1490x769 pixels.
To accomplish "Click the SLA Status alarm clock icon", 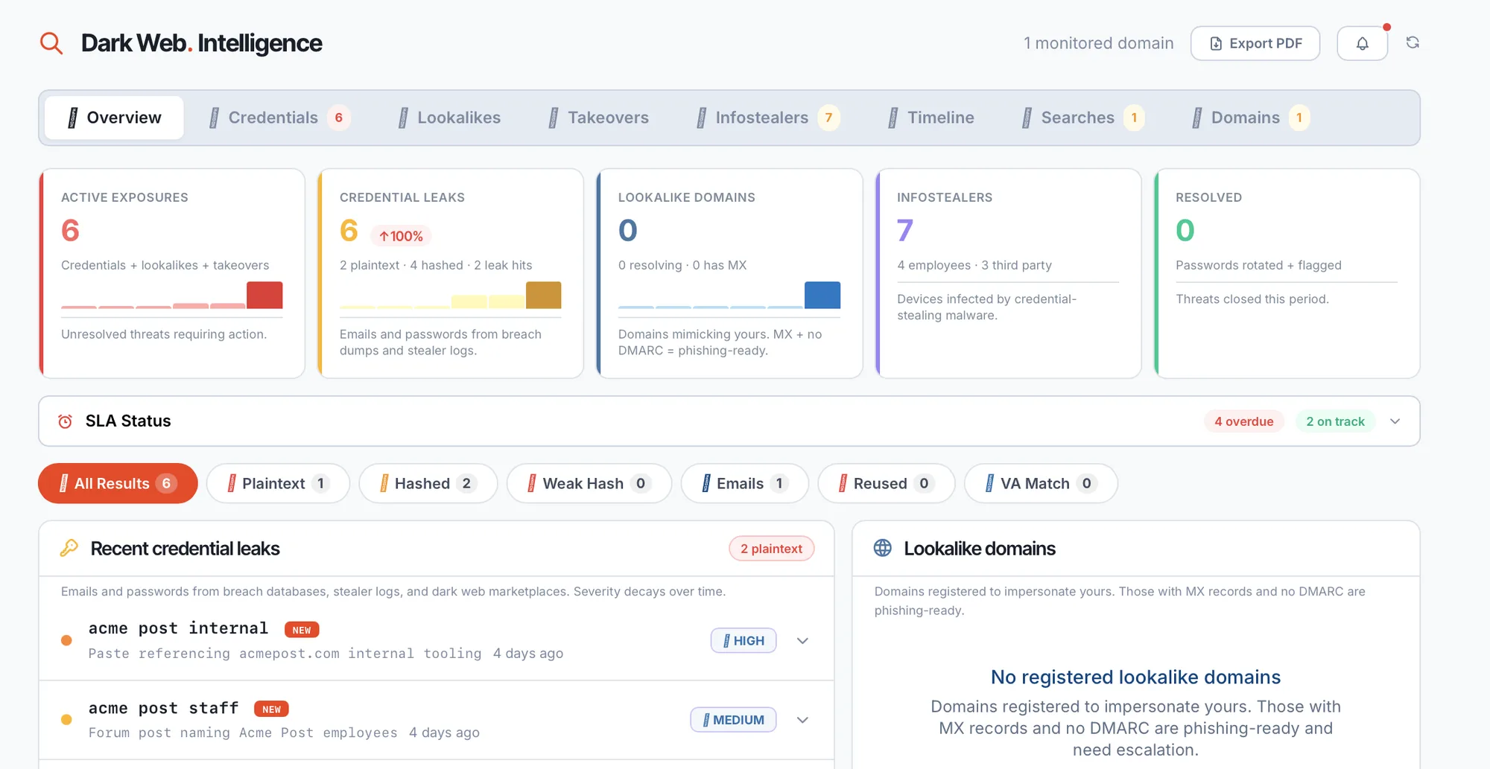I will click(x=66, y=421).
